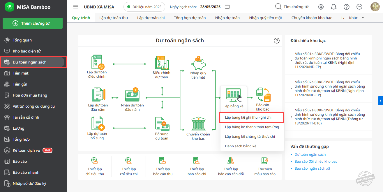Click the help icon in Dự toán ngân sách panel
The width and height of the screenshot is (383, 192).
point(277,41)
